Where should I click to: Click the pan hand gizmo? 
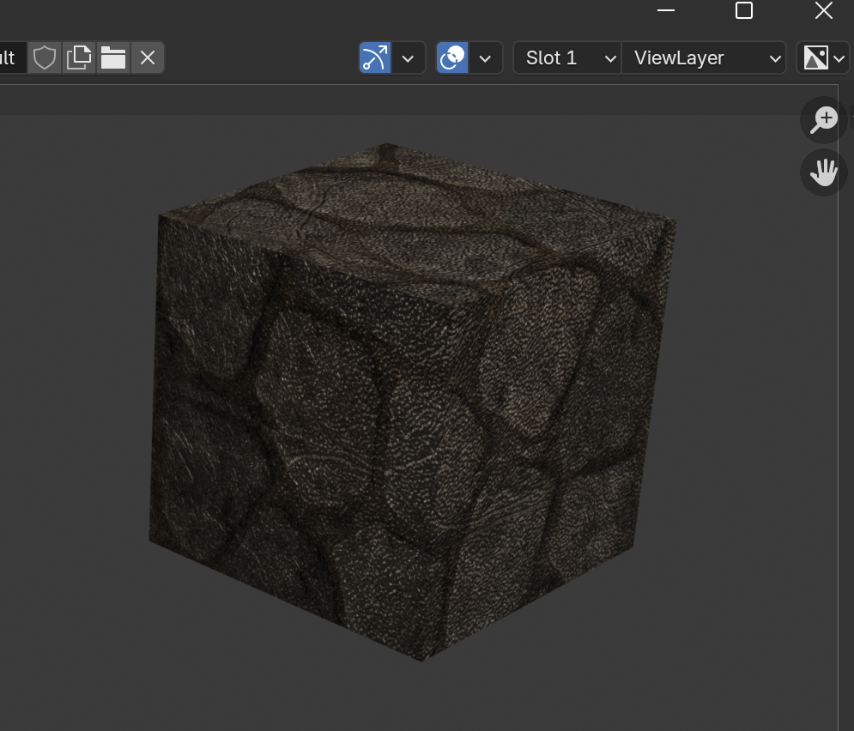(823, 172)
